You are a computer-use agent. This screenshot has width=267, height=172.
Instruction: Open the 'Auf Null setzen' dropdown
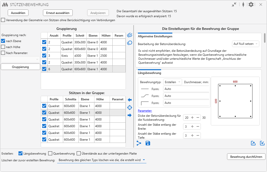[x=246, y=44]
